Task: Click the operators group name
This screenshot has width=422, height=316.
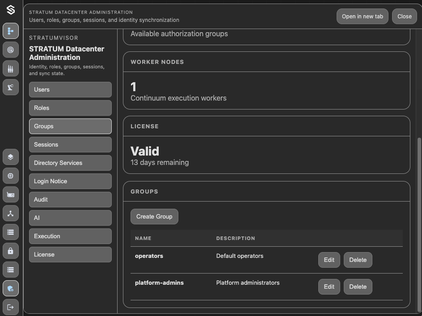Action: coord(149,256)
